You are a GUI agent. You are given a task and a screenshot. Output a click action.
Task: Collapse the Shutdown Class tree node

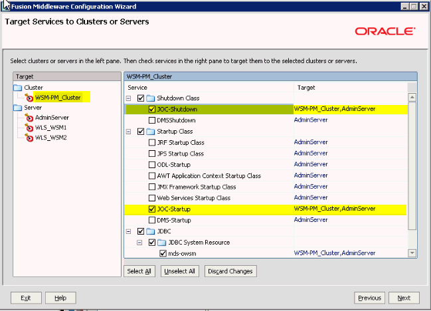point(128,98)
